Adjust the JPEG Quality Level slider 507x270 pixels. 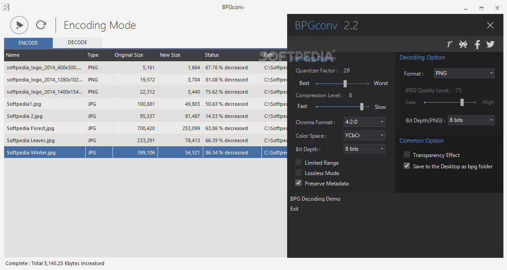tap(462, 103)
